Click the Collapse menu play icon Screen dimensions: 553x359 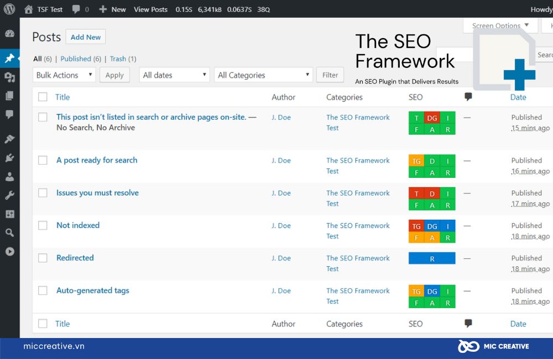coord(9,251)
